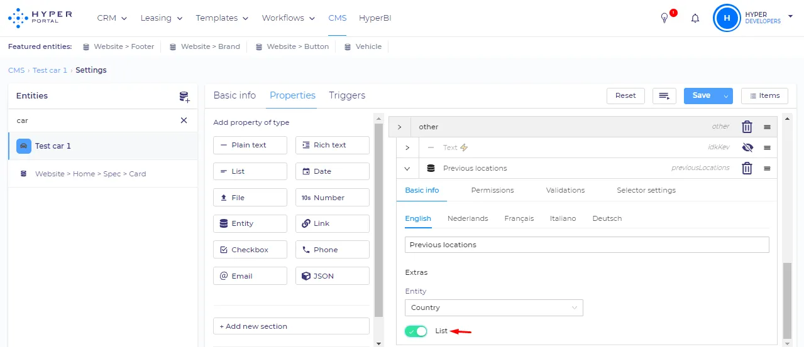Click the Reset button

tap(625, 95)
